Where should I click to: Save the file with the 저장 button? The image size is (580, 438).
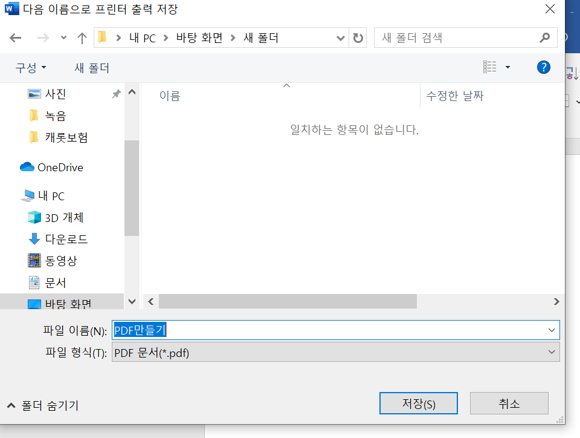coord(418,403)
